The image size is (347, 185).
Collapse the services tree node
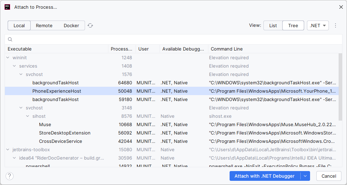coord(14,66)
